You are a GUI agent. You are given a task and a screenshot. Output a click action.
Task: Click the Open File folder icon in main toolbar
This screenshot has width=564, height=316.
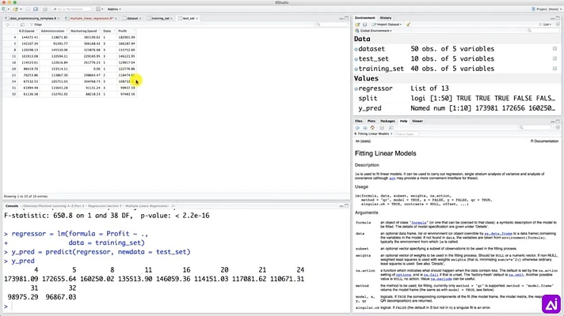coord(15,9)
